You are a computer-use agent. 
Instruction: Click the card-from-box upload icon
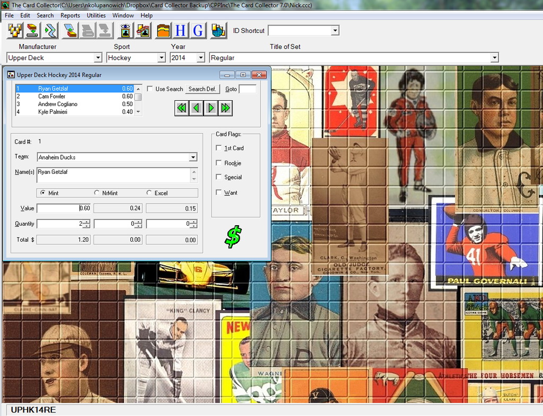click(x=71, y=30)
